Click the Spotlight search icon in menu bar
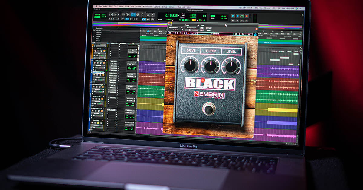The image size is (363, 190). [279, 8]
